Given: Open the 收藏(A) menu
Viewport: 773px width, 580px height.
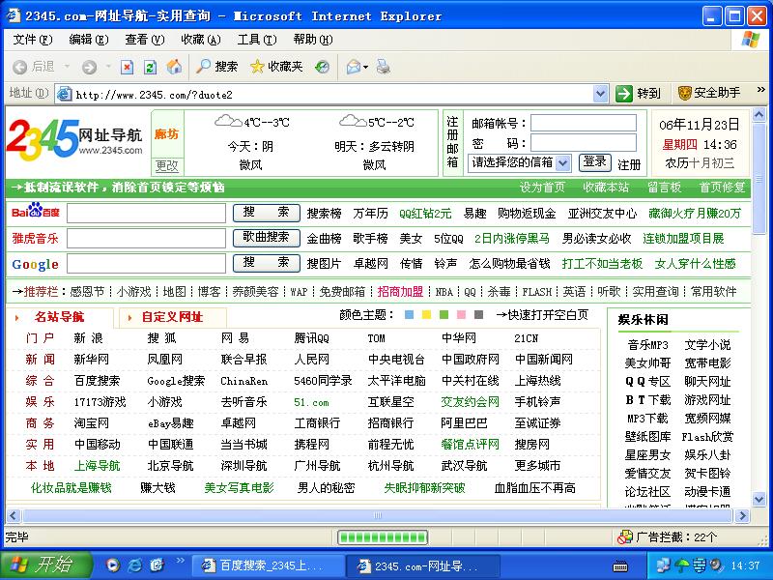Looking at the screenshot, I should [x=201, y=40].
